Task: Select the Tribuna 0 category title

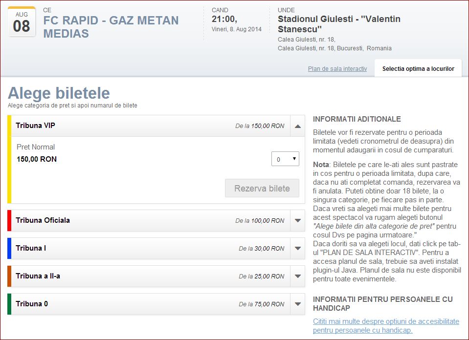Action: (32, 303)
